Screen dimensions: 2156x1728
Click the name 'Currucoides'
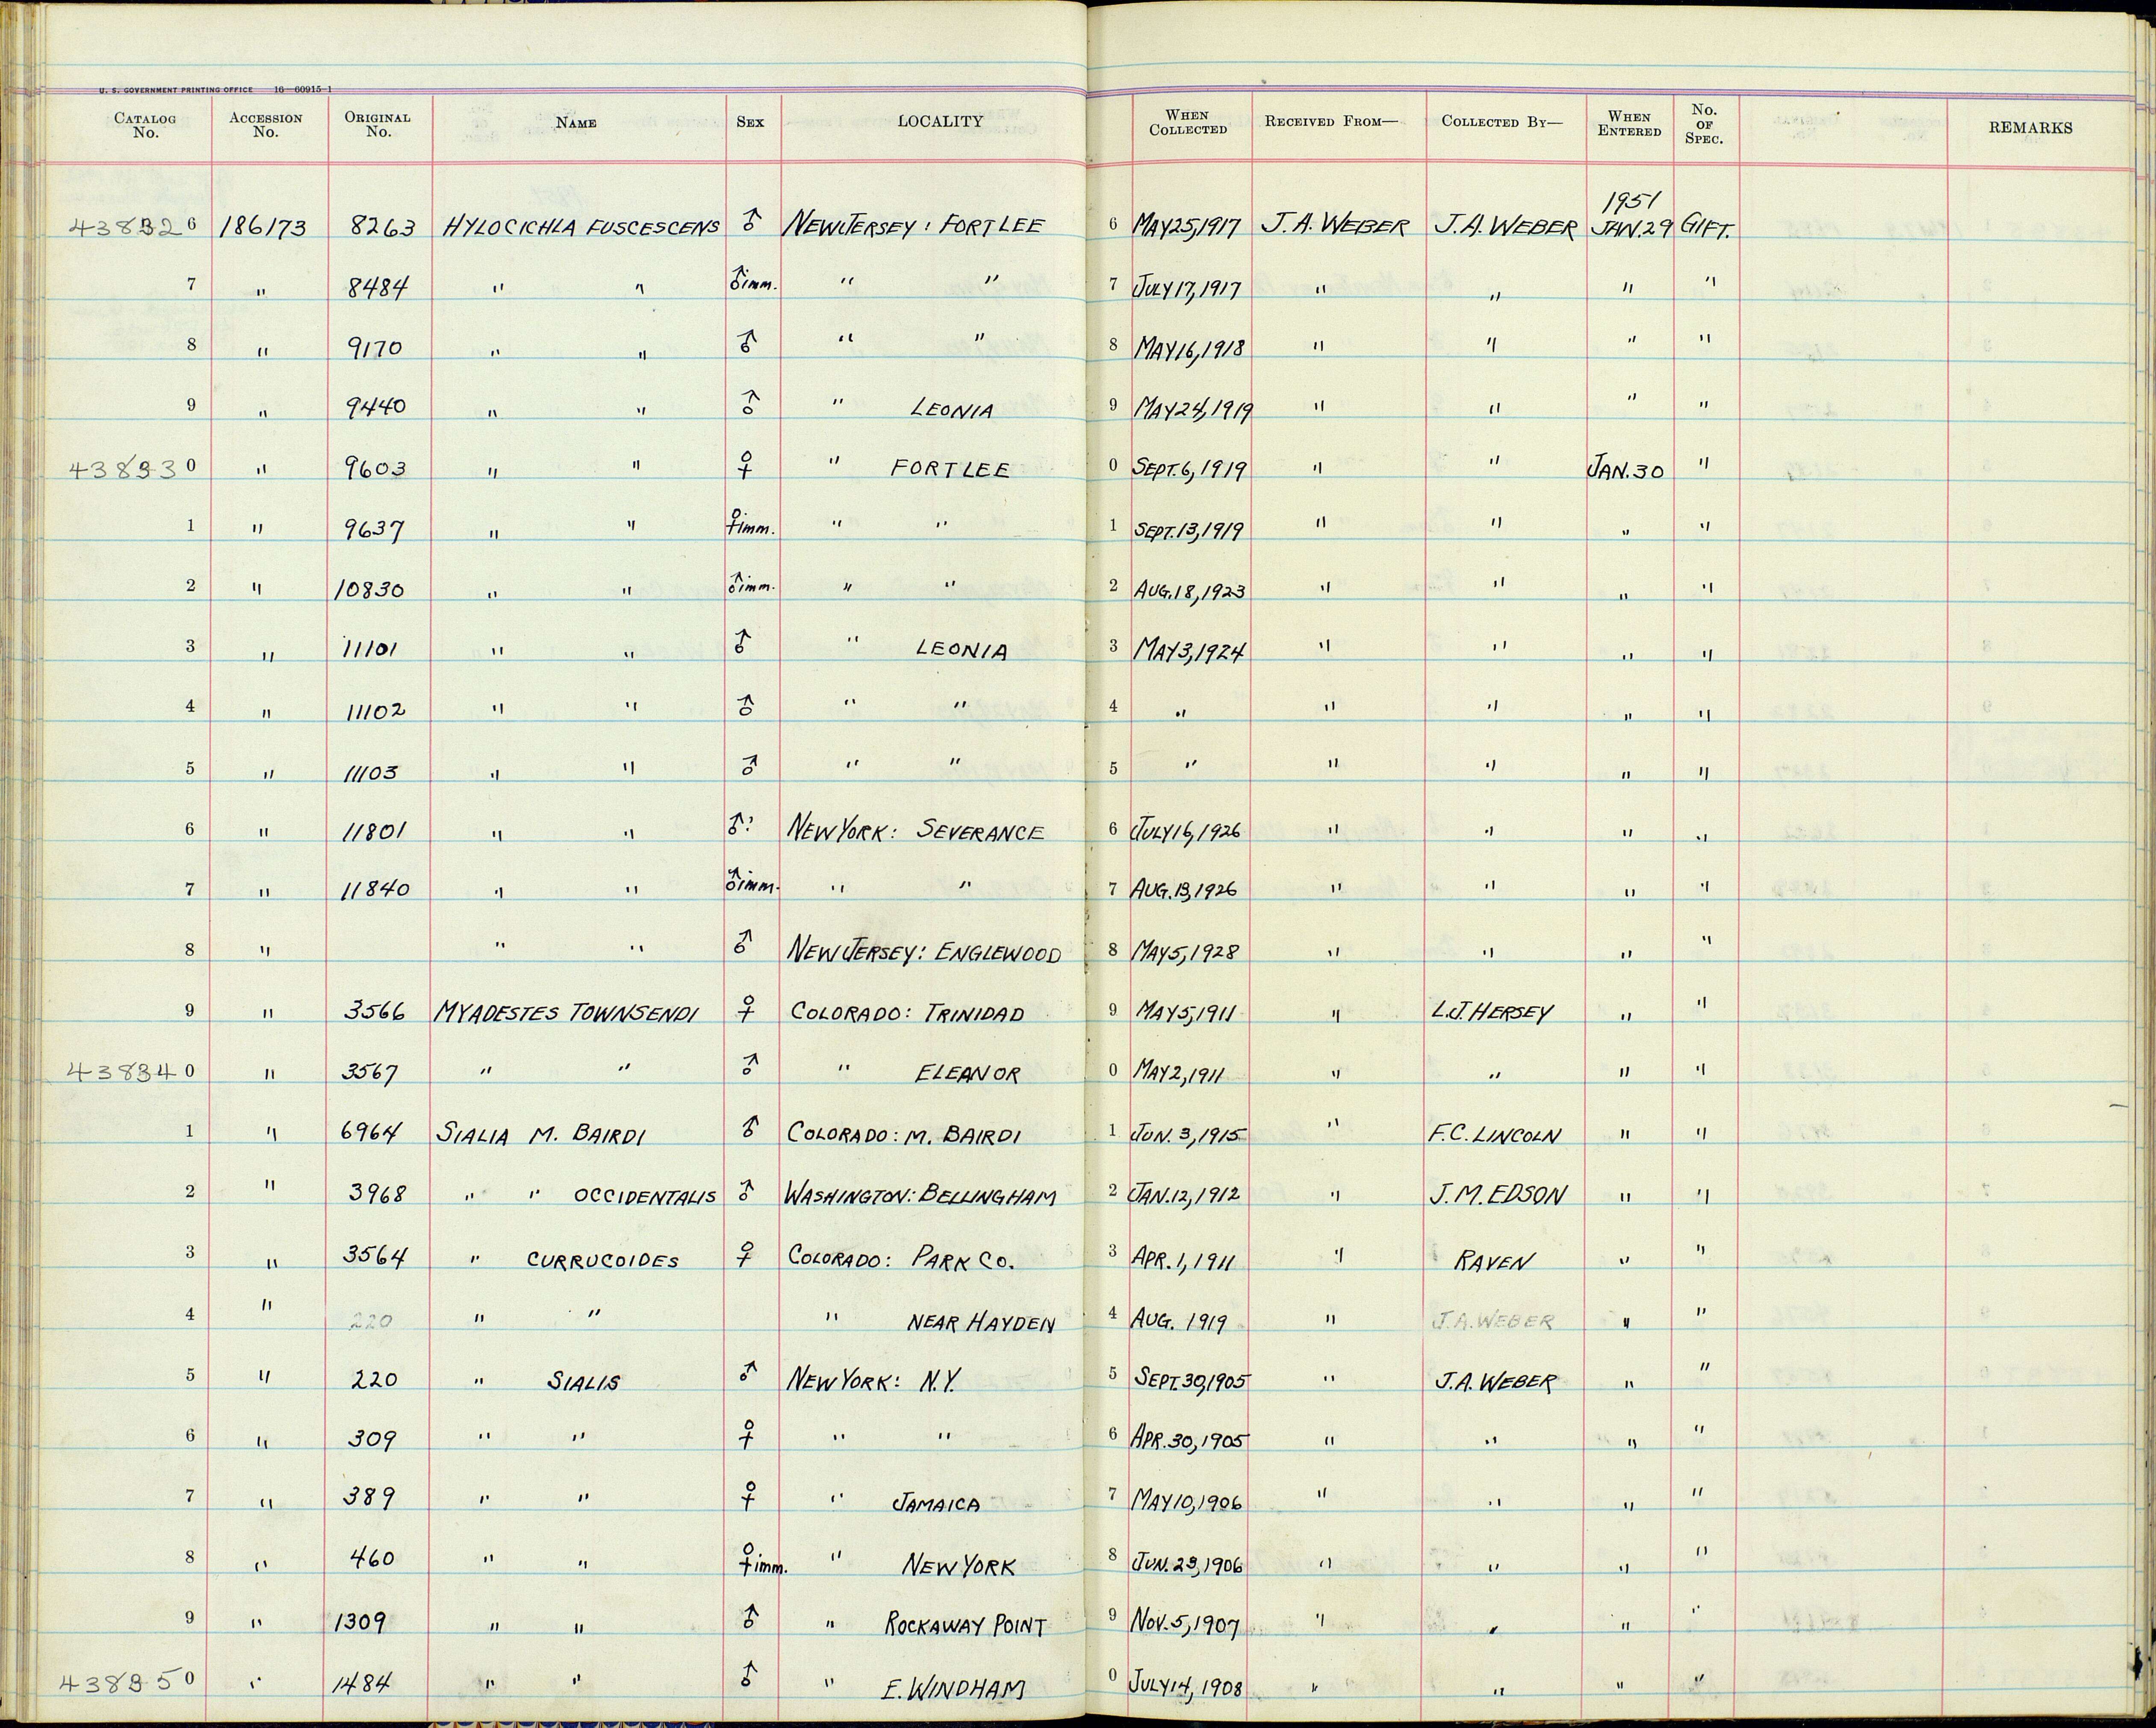603,1261
